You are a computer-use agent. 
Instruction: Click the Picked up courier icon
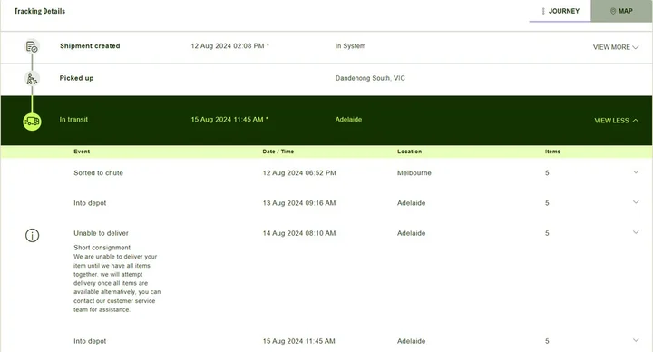click(32, 78)
